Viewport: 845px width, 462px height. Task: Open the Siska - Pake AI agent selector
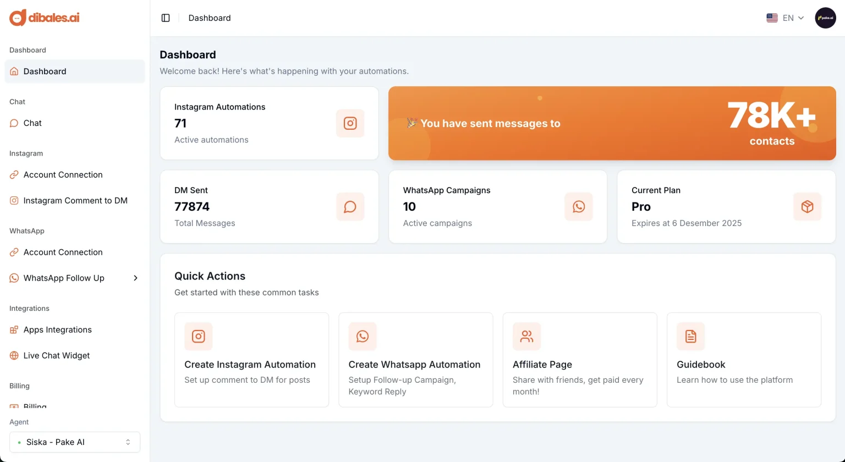point(74,442)
